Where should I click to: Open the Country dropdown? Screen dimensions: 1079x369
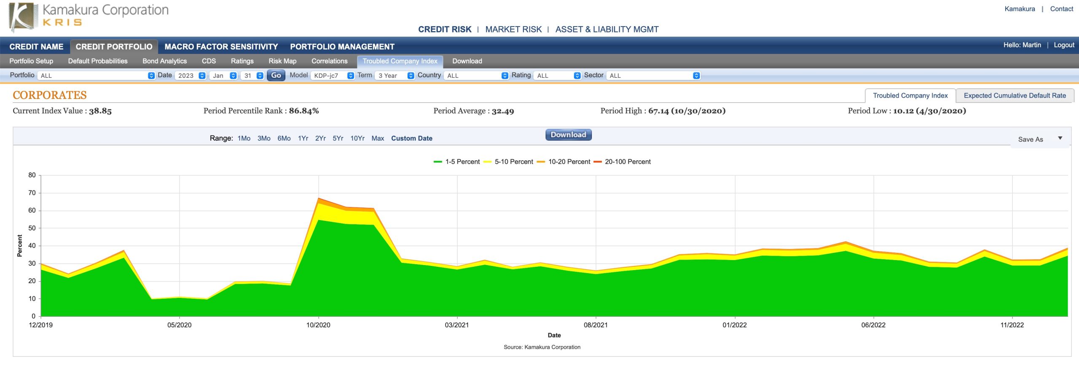click(x=476, y=75)
